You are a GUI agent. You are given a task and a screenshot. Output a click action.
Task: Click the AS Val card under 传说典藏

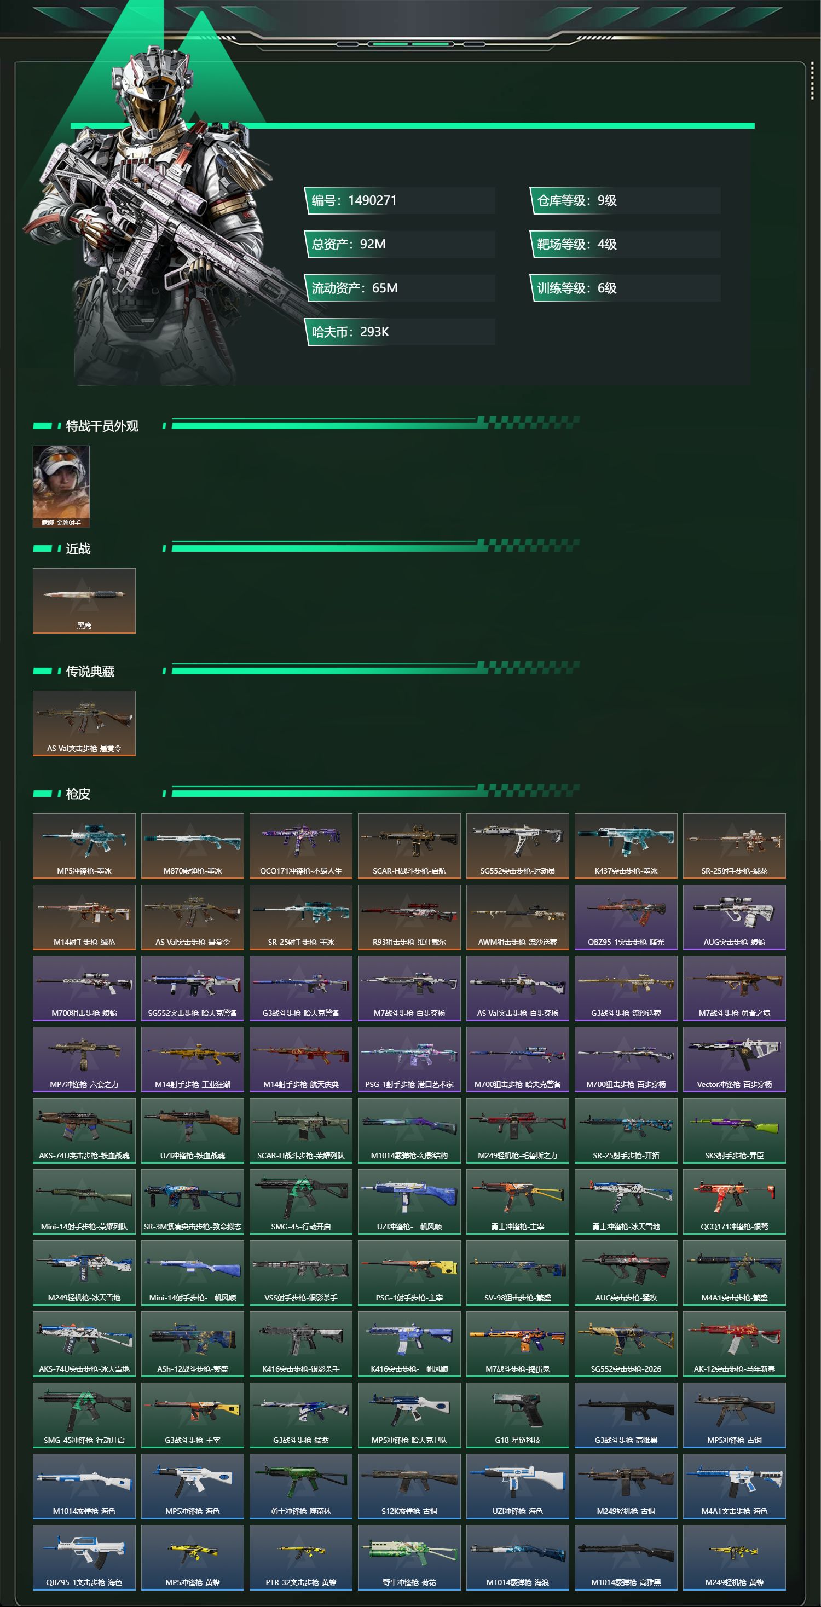pyautogui.click(x=84, y=723)
